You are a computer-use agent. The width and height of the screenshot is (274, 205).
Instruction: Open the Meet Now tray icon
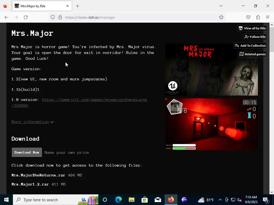click(x=227, y=200)
